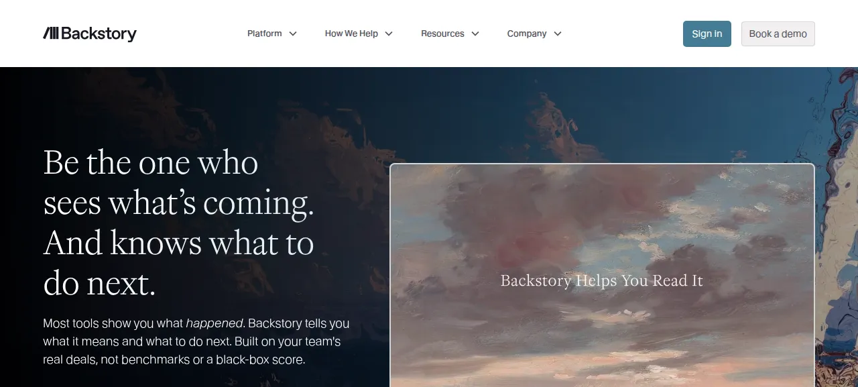The height and width of the screenshot is (387, 858).
Task: Expand the chevron beside Company
Action: (x=558, y=34)
